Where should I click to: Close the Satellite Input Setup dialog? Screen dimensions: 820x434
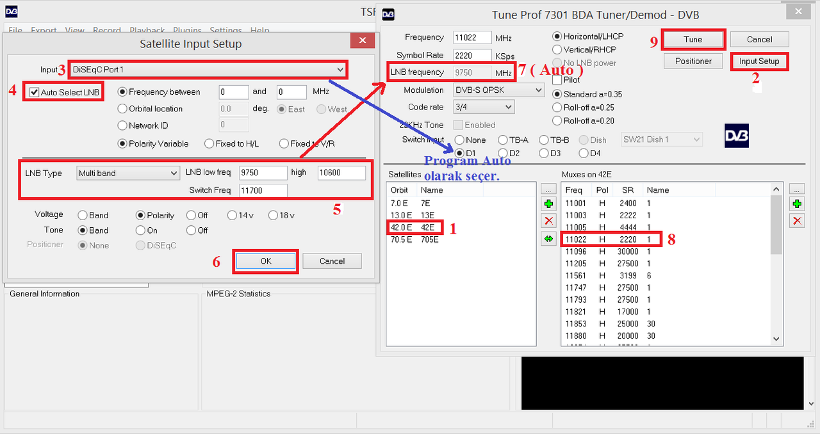pos(363,40)
